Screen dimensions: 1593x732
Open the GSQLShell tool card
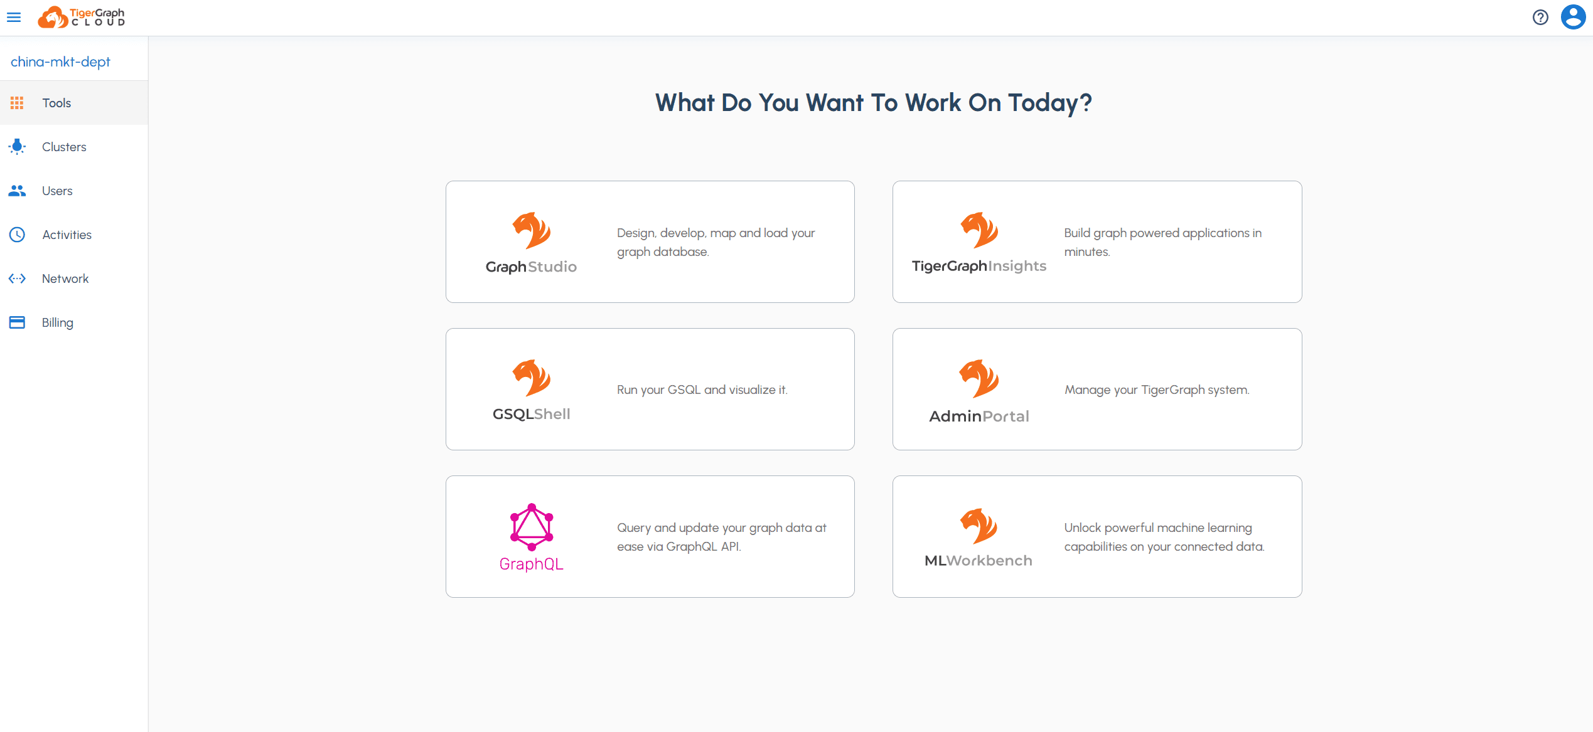coord(650,390)
